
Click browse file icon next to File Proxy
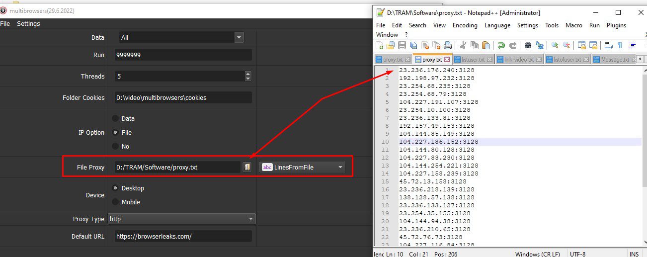coord(247,167)
